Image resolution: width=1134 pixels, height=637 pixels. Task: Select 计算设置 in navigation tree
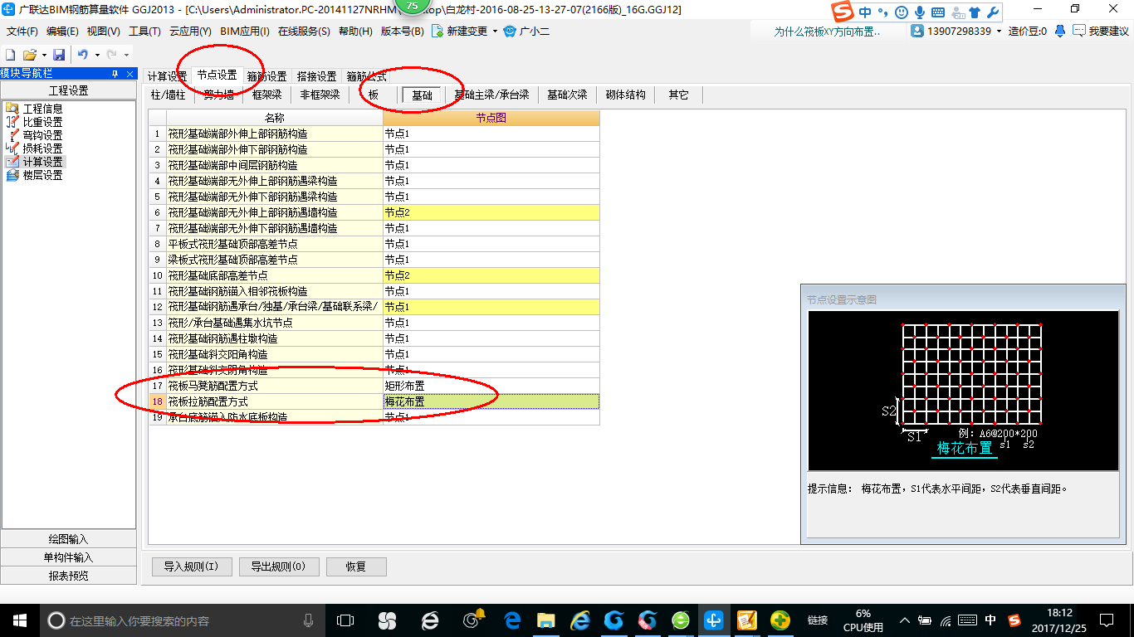point(42,162)
